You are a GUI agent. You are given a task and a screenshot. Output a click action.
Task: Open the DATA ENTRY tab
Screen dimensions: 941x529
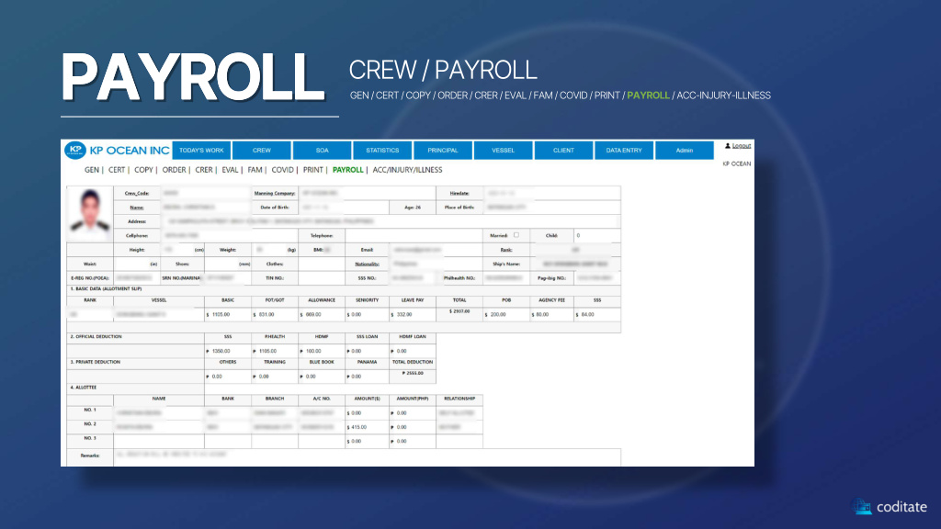[x=624, y=151]
